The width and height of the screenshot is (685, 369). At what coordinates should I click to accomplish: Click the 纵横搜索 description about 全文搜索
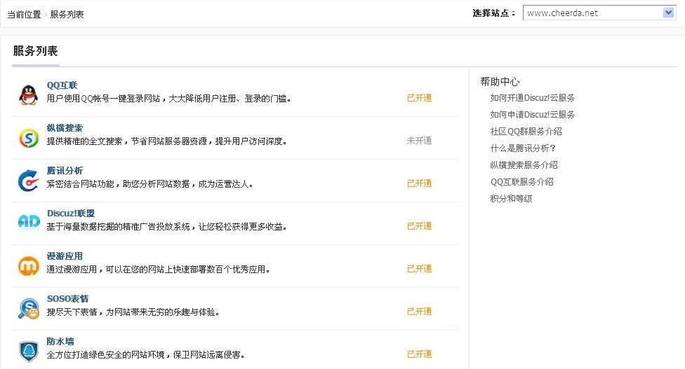click(x=166, y=141)
